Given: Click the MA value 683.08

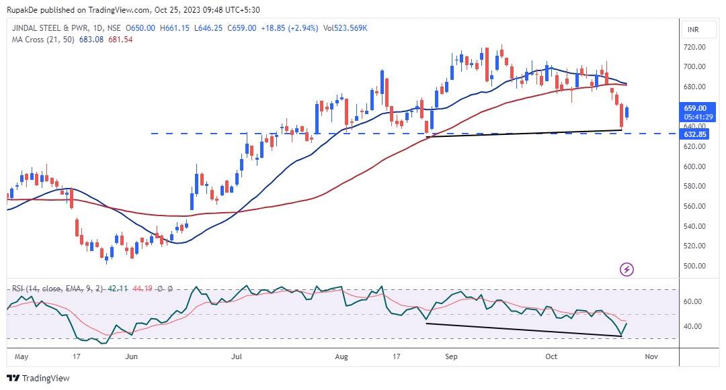Looking at the screenshot, I should (x=91, y=40).
